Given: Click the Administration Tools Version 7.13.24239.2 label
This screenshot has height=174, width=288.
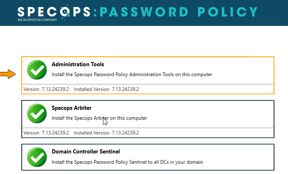Looking at the screenshot, I should pyautogui.click(x=46, y=89).
